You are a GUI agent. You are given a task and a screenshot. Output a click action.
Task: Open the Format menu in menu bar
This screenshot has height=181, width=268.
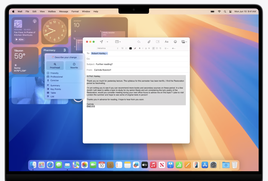75,11
